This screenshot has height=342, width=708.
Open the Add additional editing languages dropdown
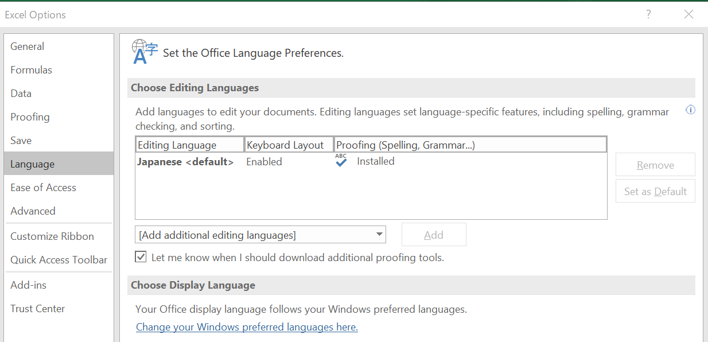[x=379, y=234]
